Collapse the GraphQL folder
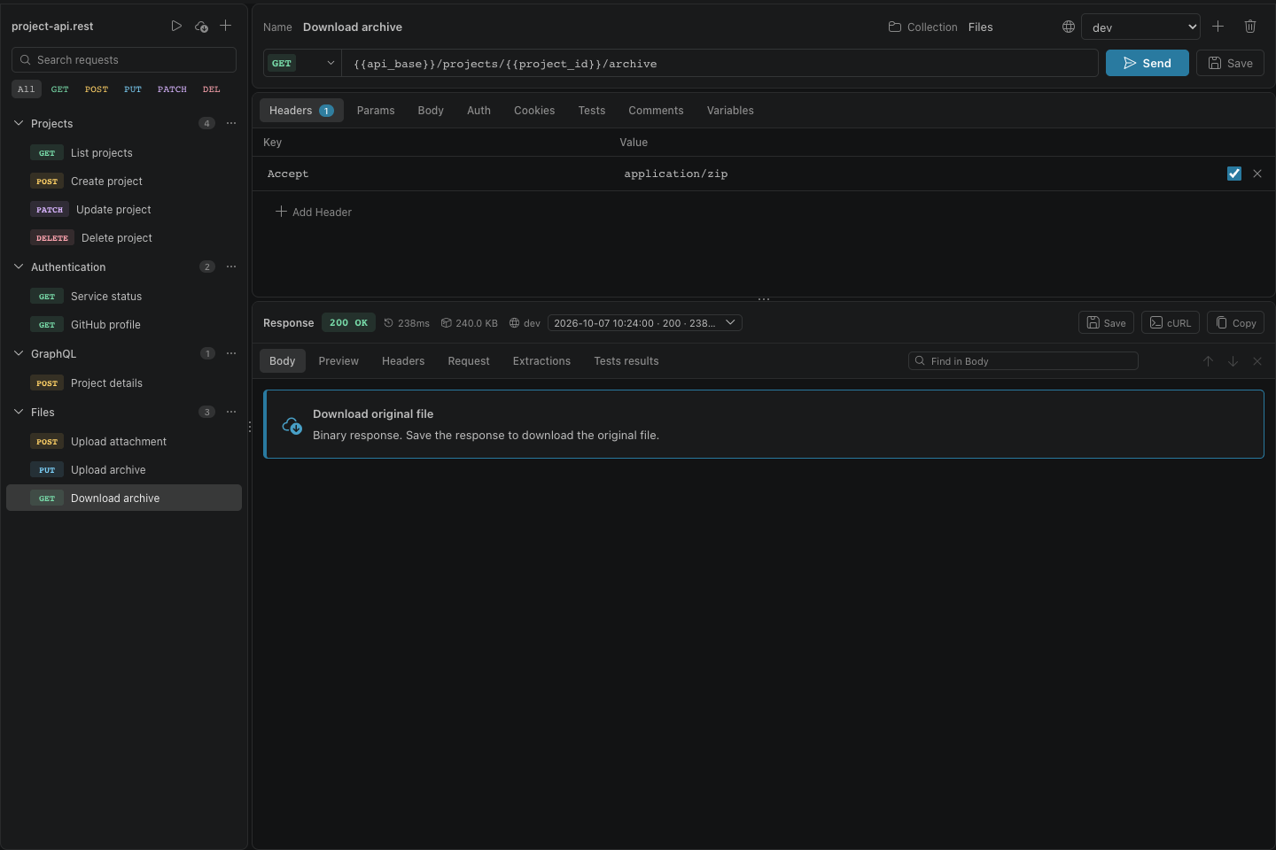Viewport: 1276px width, 850px height. (19, 353)
